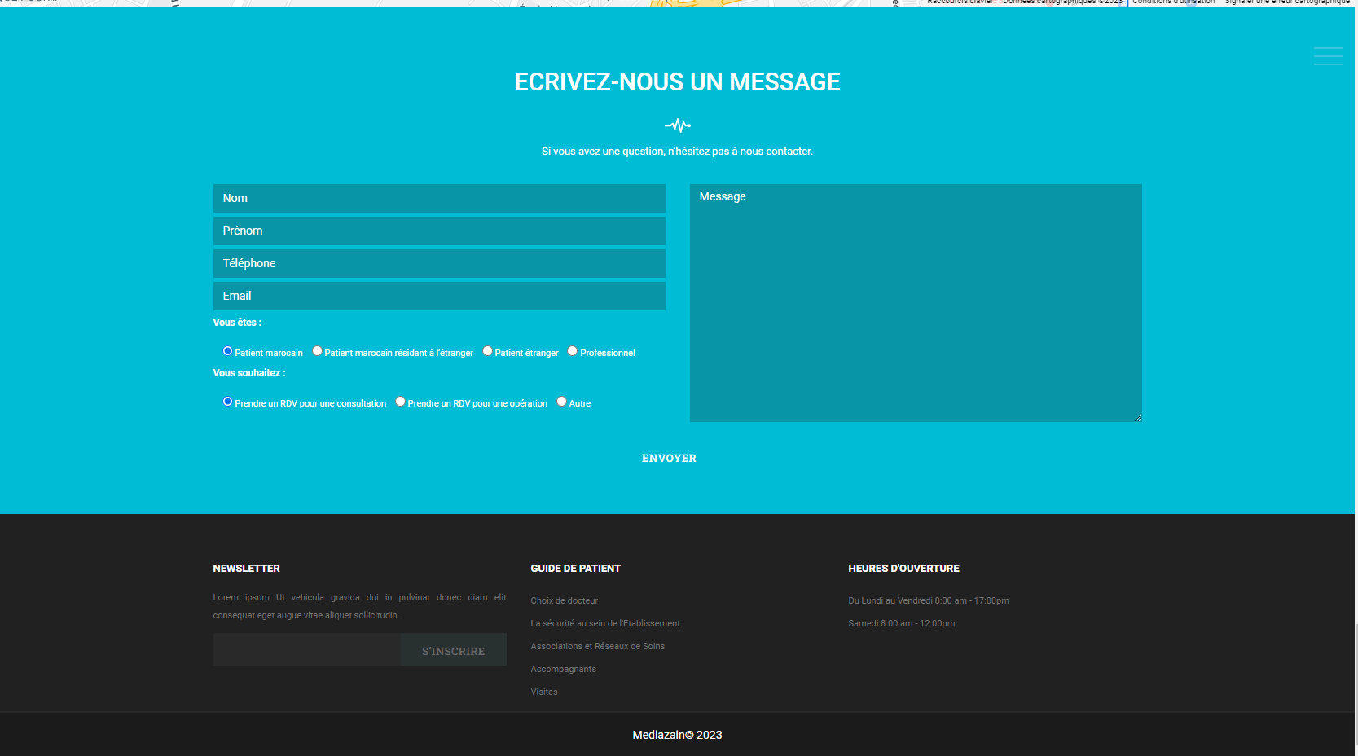Pick the Professionnel radio option

(572, 351)
